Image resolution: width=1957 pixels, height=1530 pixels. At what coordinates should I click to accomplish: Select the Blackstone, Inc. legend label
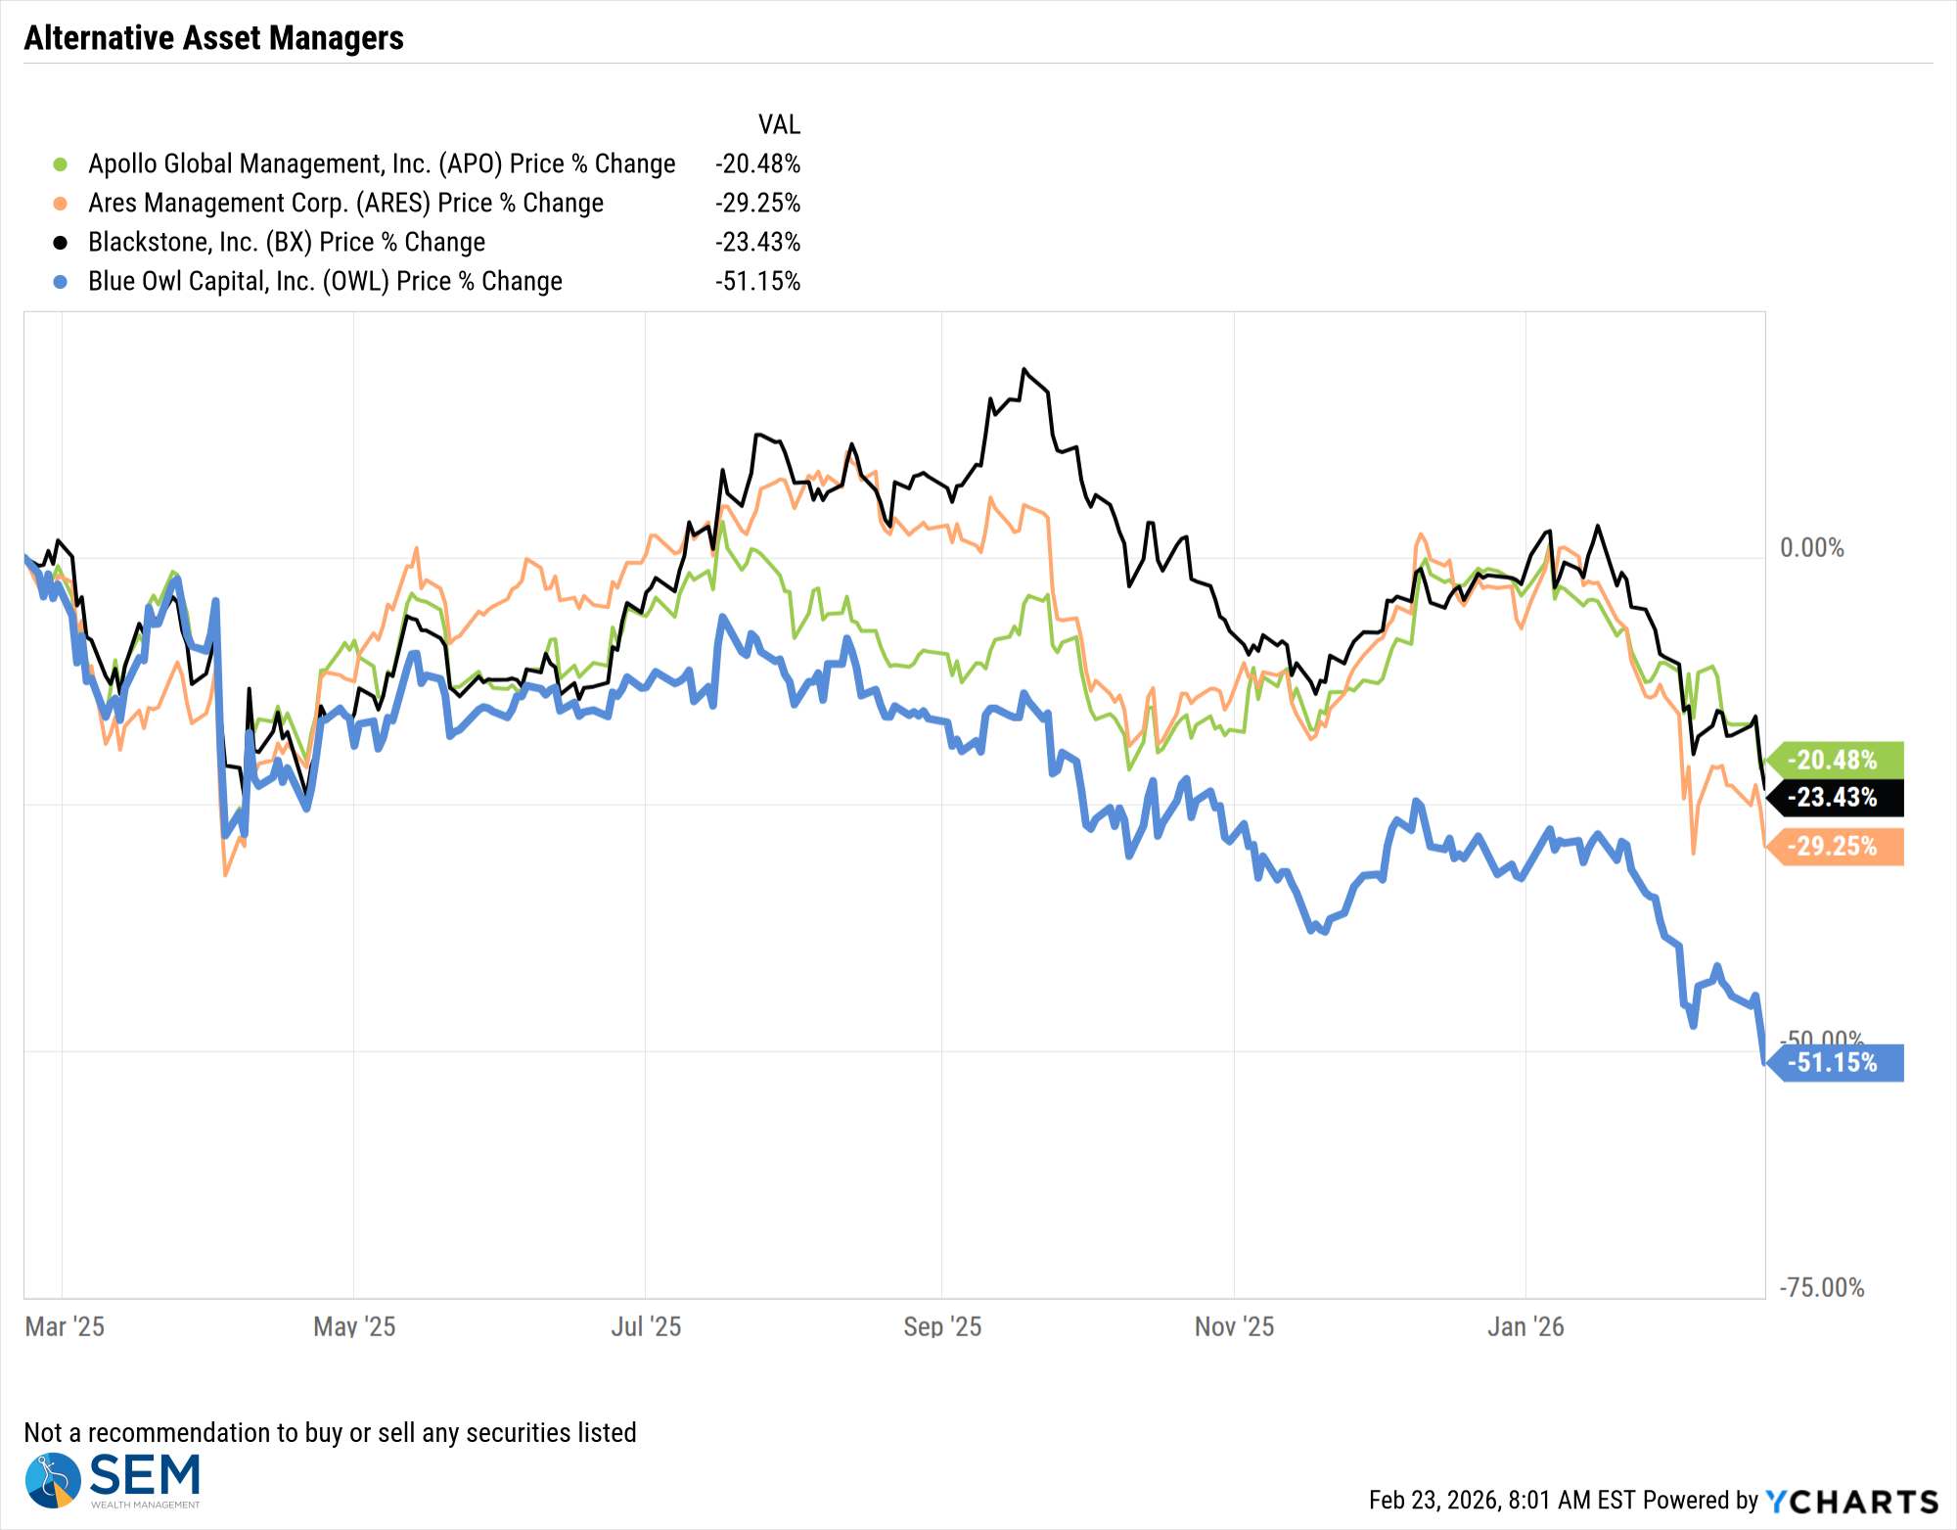[x=287, y=243]
